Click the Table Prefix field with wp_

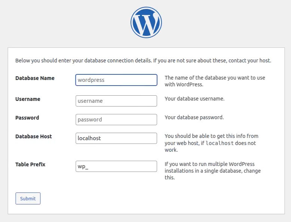click(x=116, y=166)
